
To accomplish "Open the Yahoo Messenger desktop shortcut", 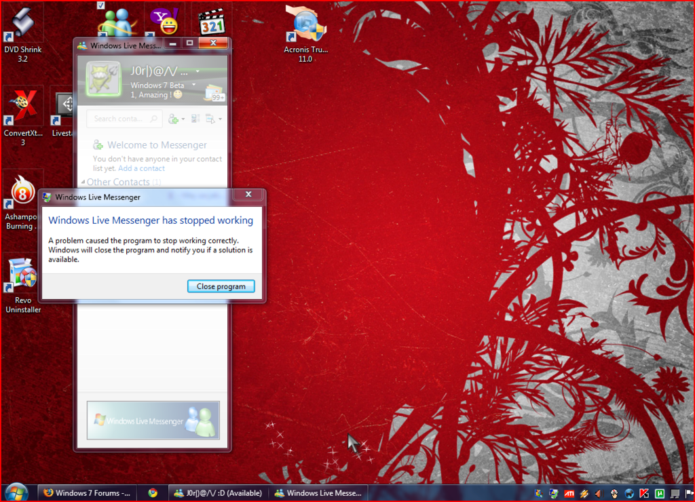I will tap(164, 21).
